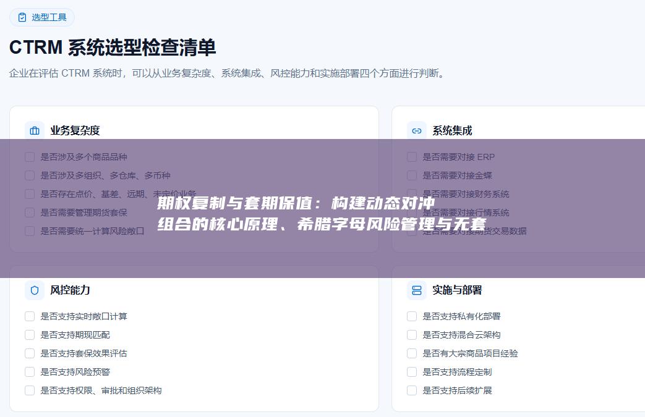Click the 业务复杂度 section title
Viewport: 645px width, 417px height.
coord(75,130)
